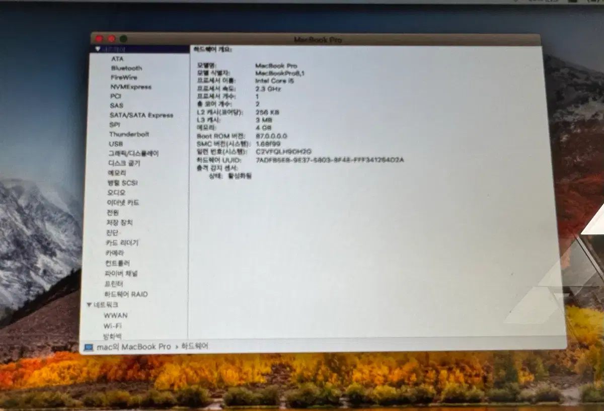Select the USB entry
This screenshot has width=604, height=411.
(116, 144)
